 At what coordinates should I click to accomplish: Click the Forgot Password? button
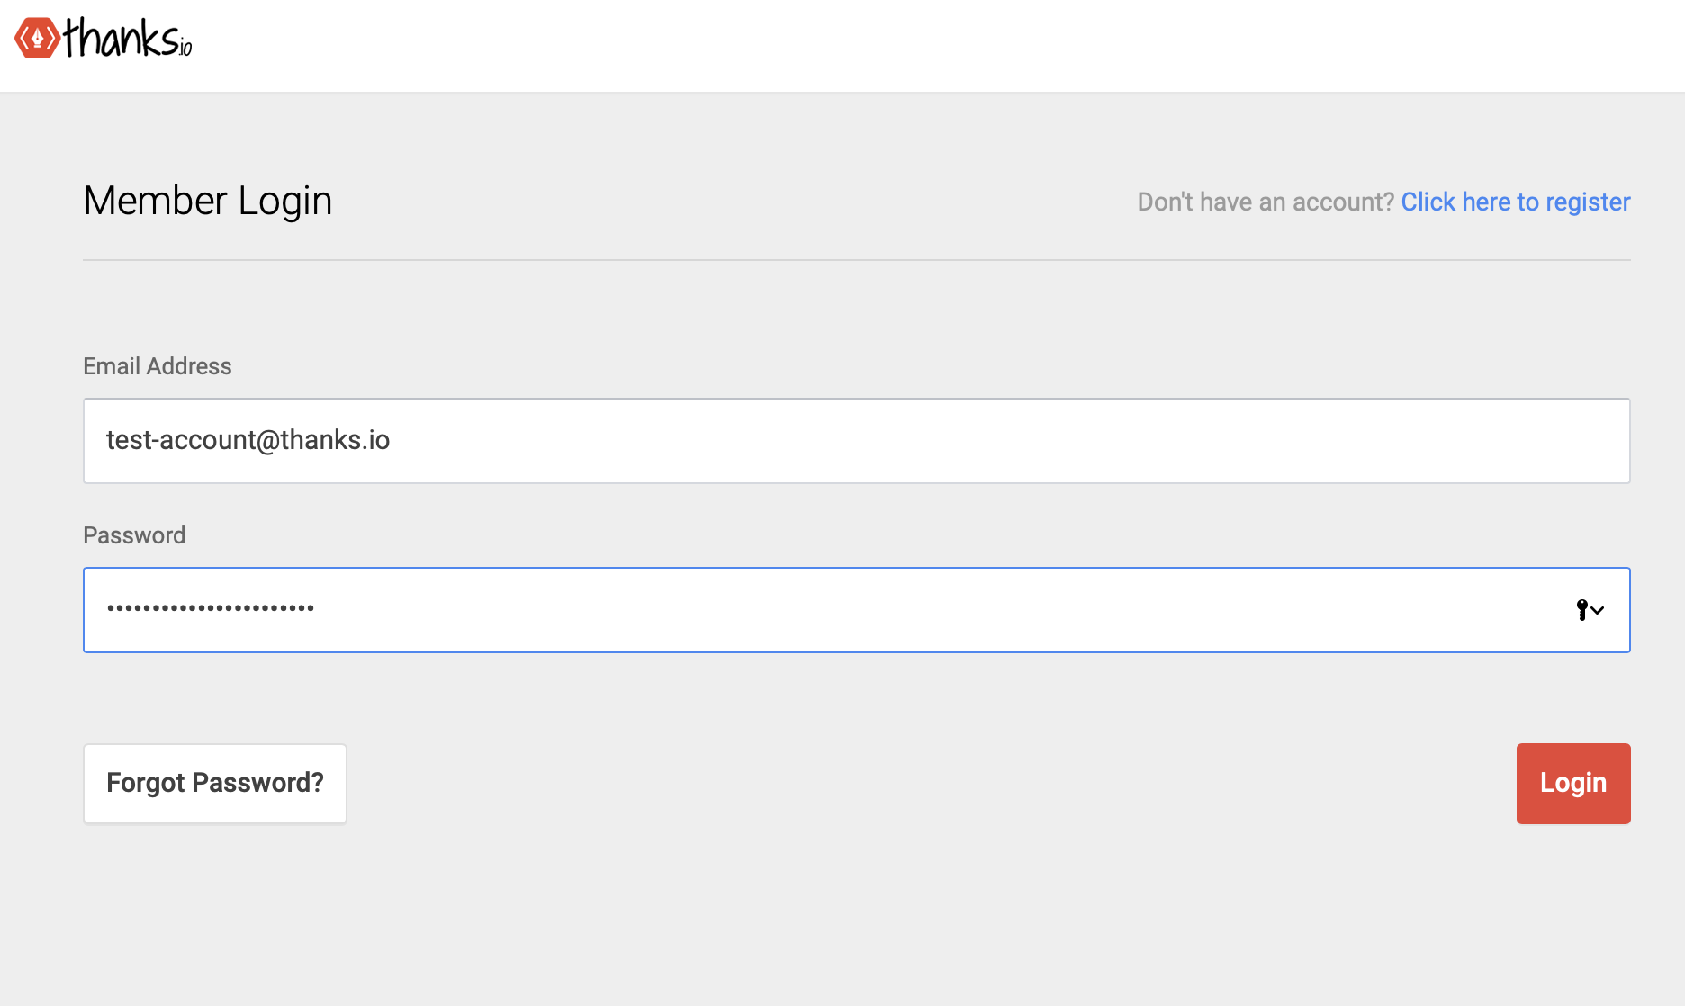pyautogui.click(x=214, y=783)
